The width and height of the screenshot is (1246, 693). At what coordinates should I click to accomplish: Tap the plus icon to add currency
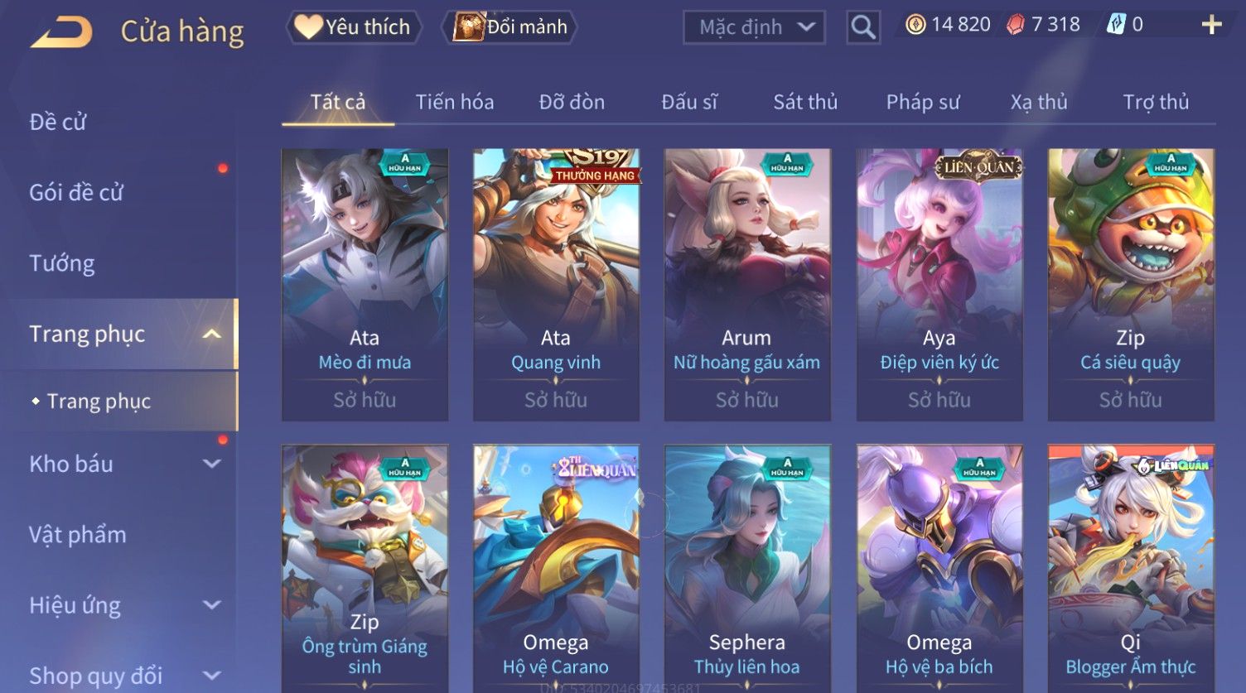pos(1211,26)
